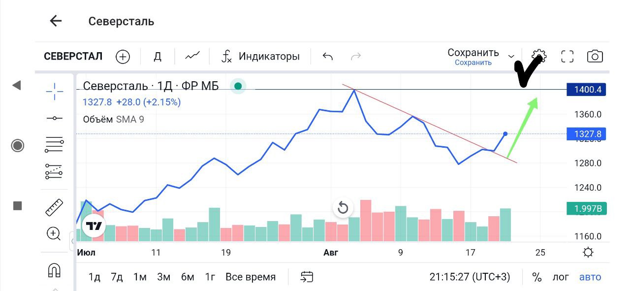This screenshot has height=291, width=630.
Task: Reset chart view with circular arrow button
Action: [343, 208]
